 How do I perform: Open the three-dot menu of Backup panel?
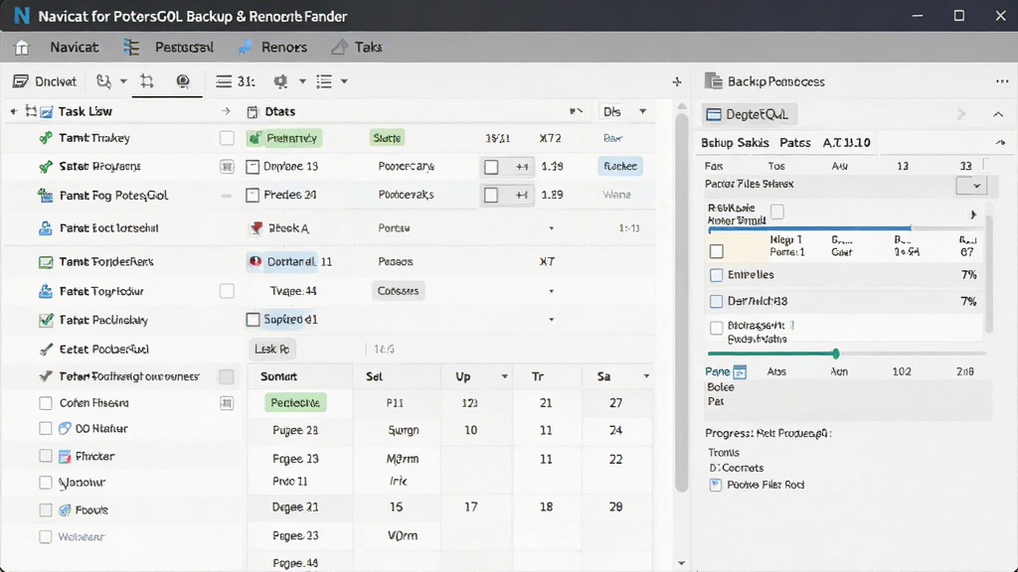point(1002,81)
